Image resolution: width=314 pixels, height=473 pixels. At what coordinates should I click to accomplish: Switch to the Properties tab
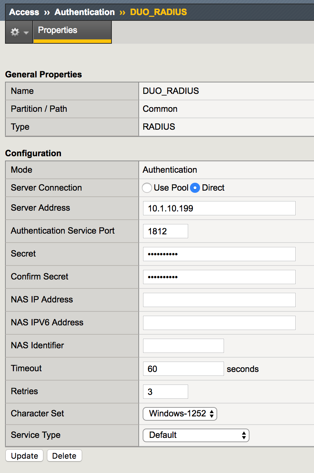point(72,32)
